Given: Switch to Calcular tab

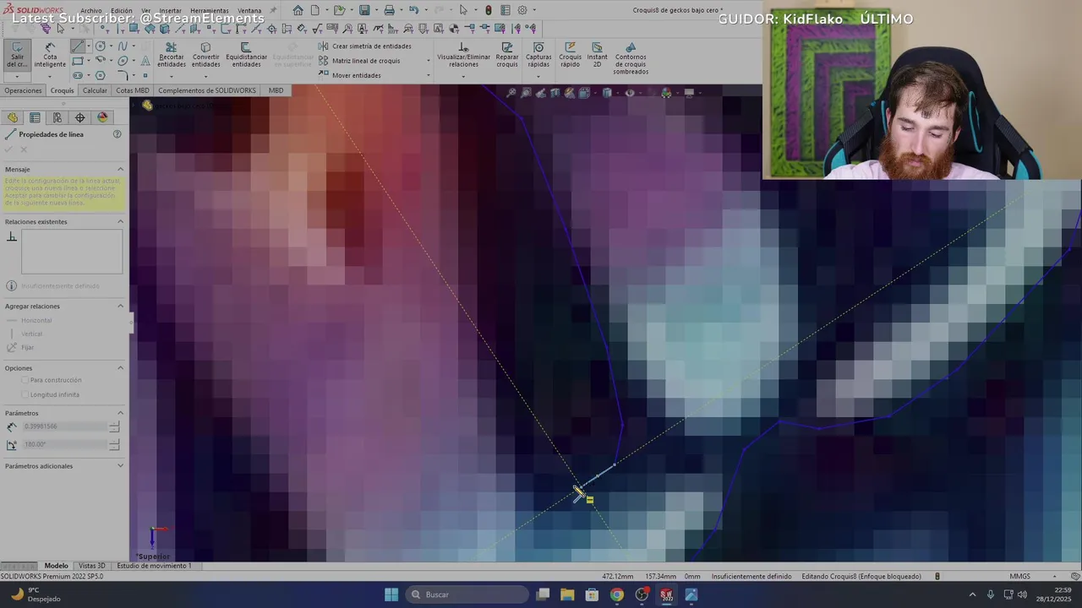Looking at the screenshot, I should [95, 90].
